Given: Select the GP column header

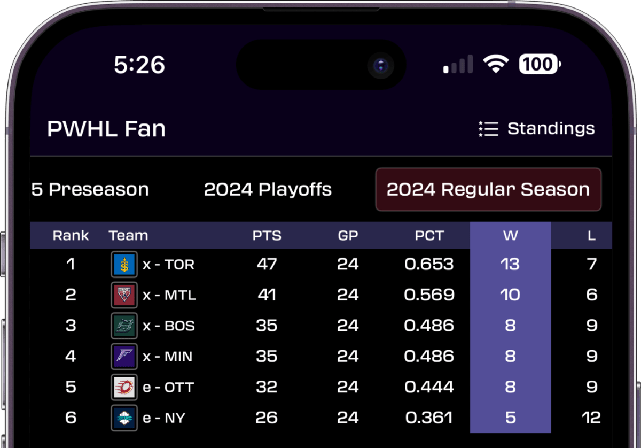Looking at the screenshot, I should click(348, 235).
